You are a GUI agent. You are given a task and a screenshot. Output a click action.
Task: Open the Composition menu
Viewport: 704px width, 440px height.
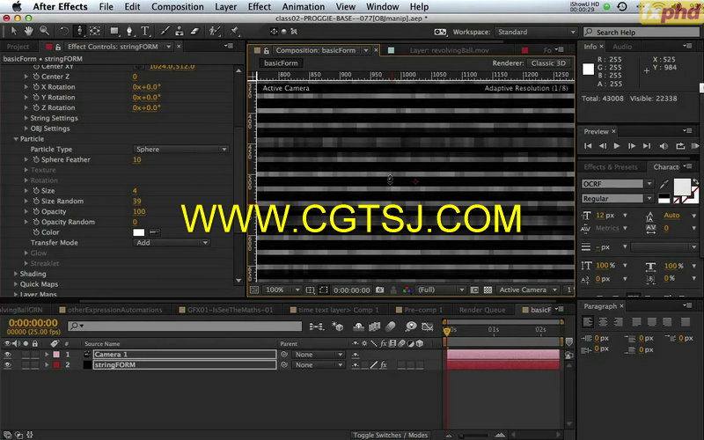178,7
